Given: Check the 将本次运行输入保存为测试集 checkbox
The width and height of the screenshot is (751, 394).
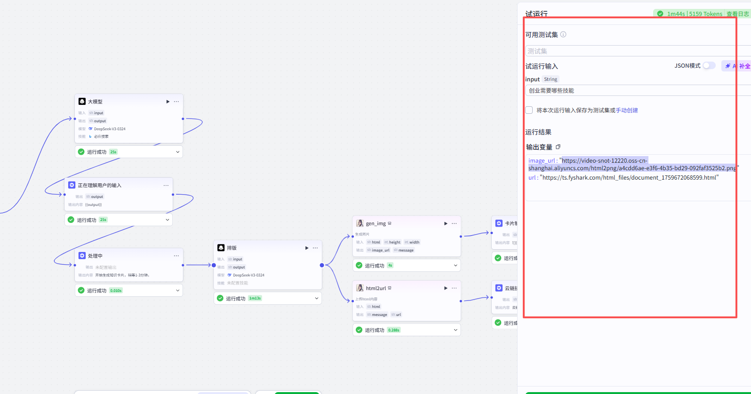Looking at the screenshot, I should pyautogui.click(x=529, y=110).
